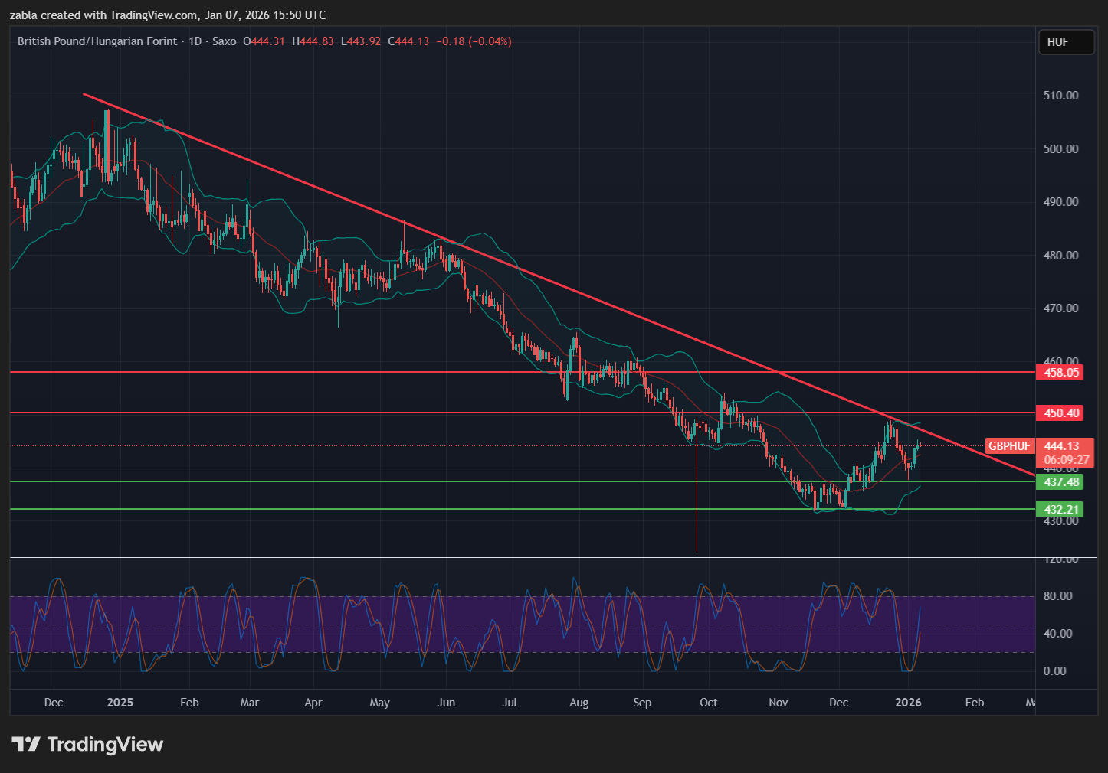Click the 432.21 green support label

click(x=1061, y=510)
